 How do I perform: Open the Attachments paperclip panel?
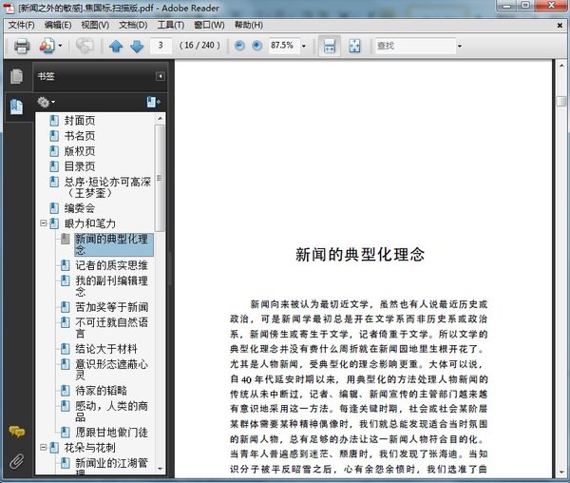(x=16, y=462)
